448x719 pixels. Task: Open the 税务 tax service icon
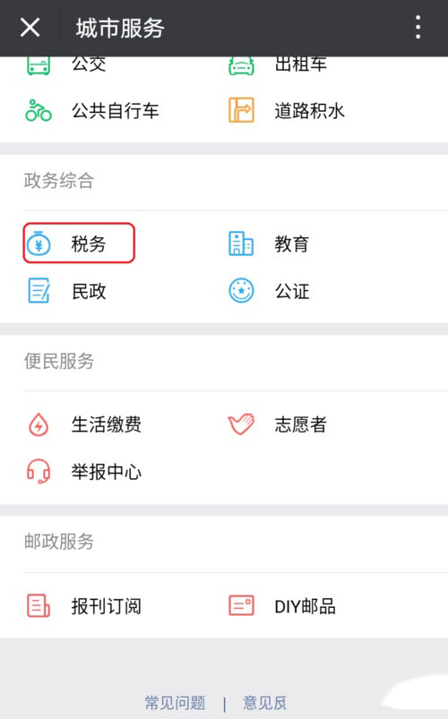coord(39,244)
